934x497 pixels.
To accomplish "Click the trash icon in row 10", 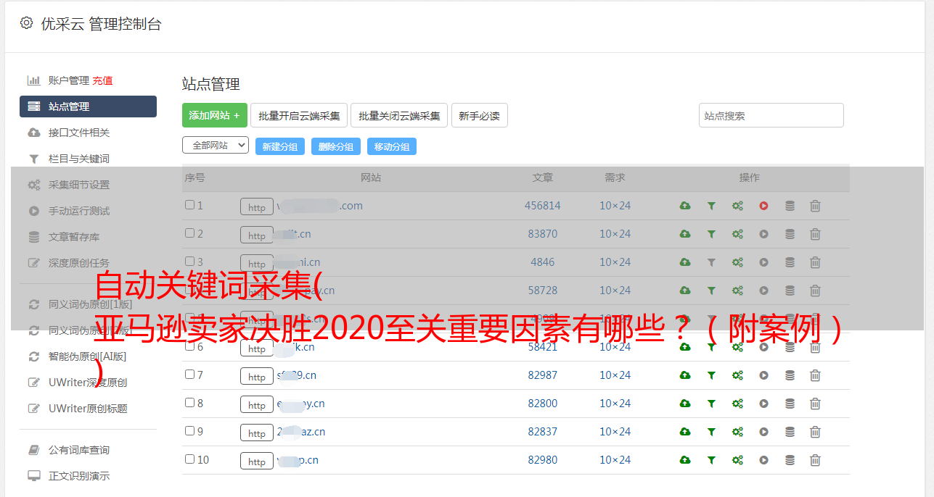I will [x=815, y=460].
